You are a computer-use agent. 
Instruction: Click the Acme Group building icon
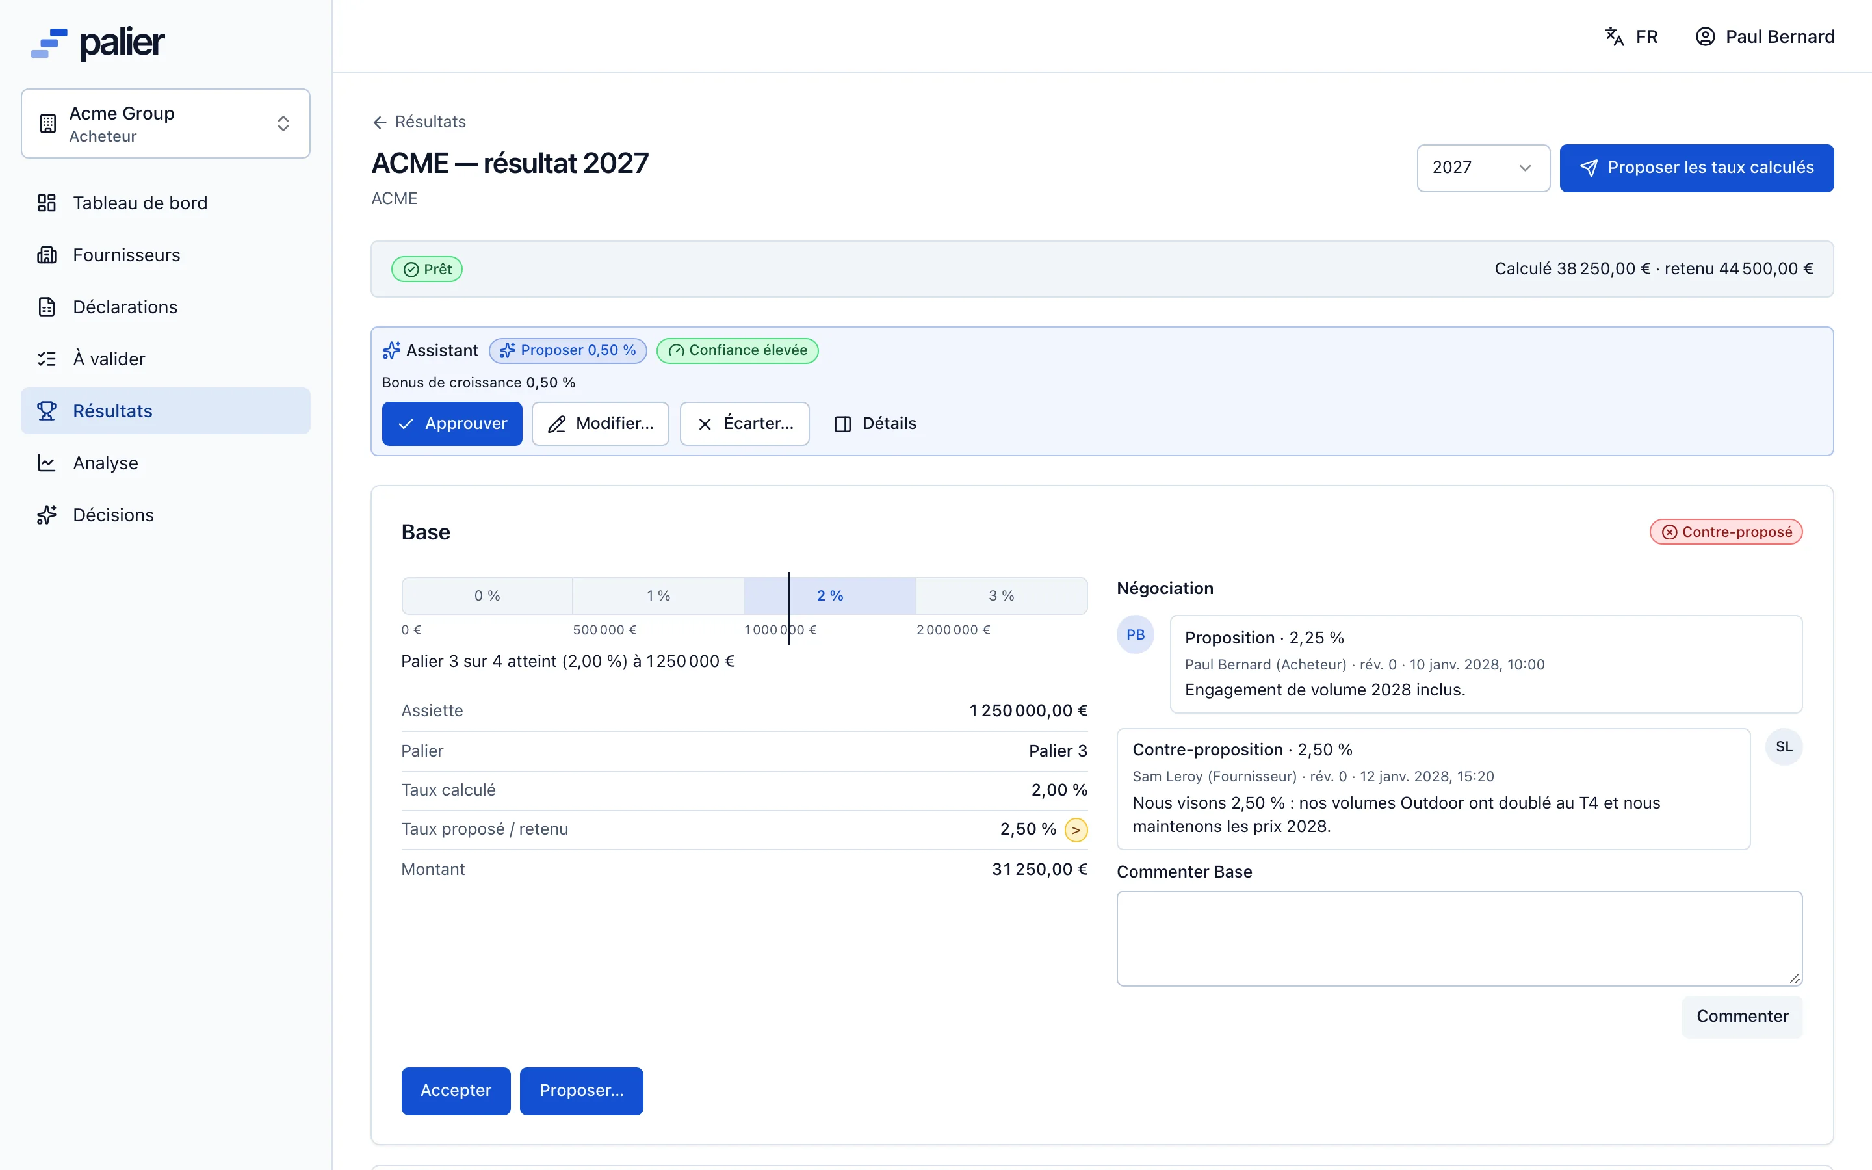tap(48, 123)
